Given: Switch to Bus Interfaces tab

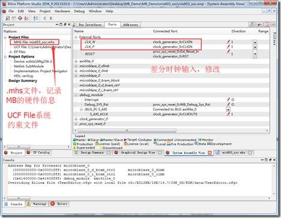Looking at the screenshot, I should pos(90,25).
